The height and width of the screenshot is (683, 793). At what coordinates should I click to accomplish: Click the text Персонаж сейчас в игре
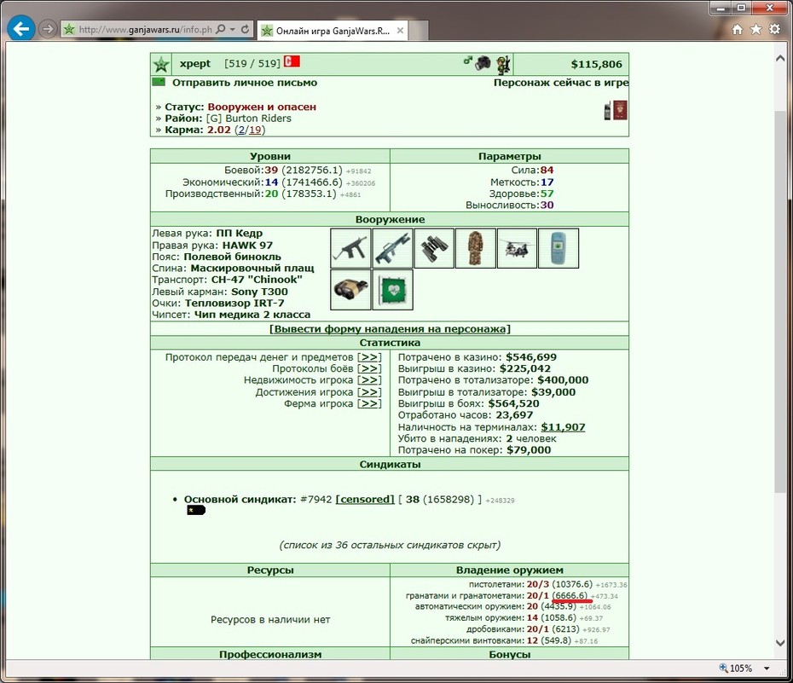coord(561,83)
